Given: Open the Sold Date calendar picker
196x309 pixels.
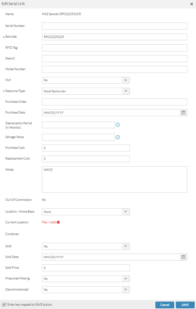Looking at the screenshot, I should coord(183,257).
